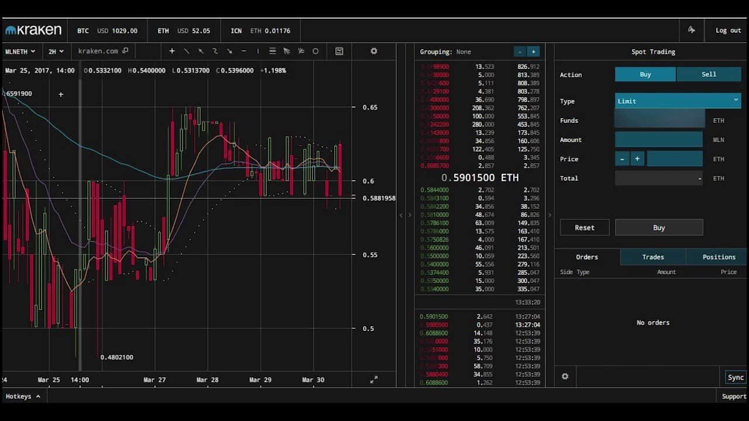The width and height of the screenshot is (749, 421).
Task: Open chart settings gear
Action: click(374, 51)
